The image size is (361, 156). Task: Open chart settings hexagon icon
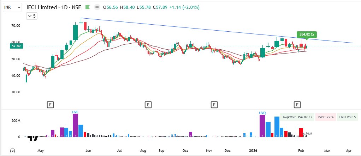pos(13,151)
